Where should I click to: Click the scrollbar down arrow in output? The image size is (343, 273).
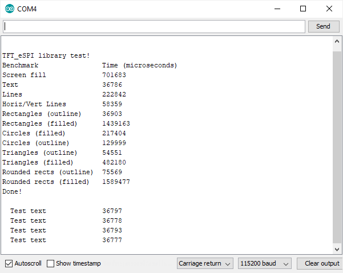(x=337, y=248)
